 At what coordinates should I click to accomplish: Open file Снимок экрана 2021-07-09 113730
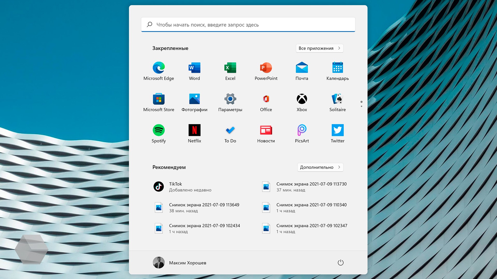pyautogui.click(x=304, y=187)
